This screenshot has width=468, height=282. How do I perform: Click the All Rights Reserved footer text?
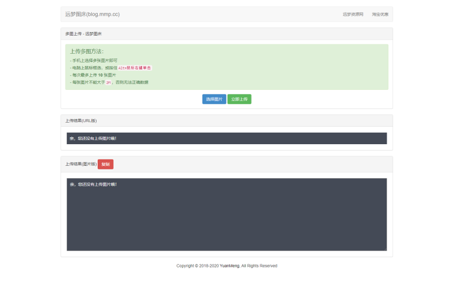259,266
